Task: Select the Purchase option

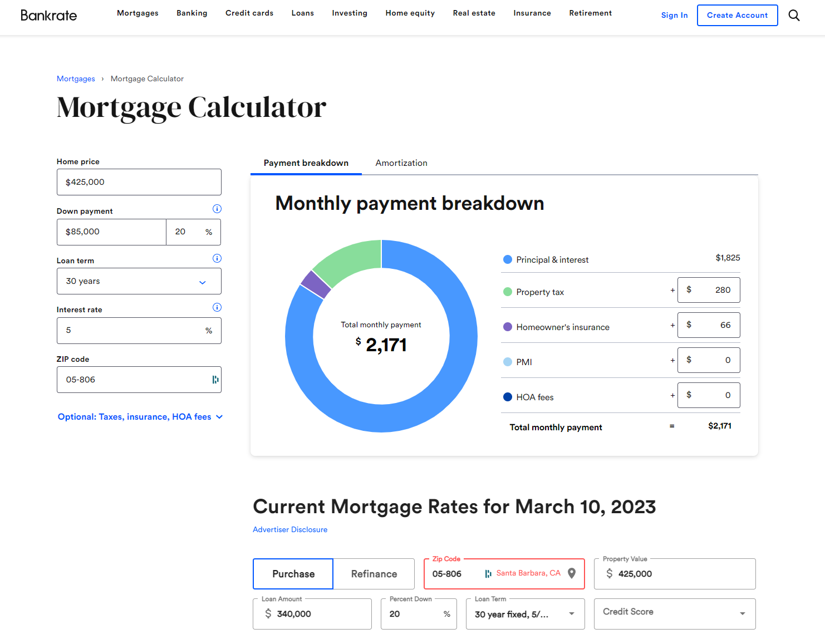Action: click(293, 574)
